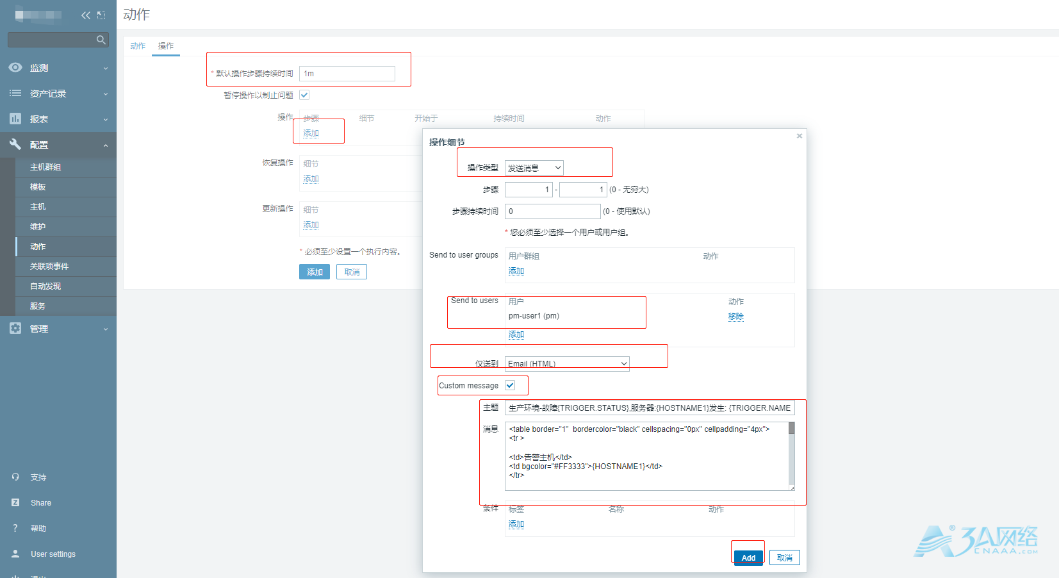This screenshot has width=1059, height=578.
Task: Open the 仅送到 Email (HTML) dropdown
Action: [567, 363]
